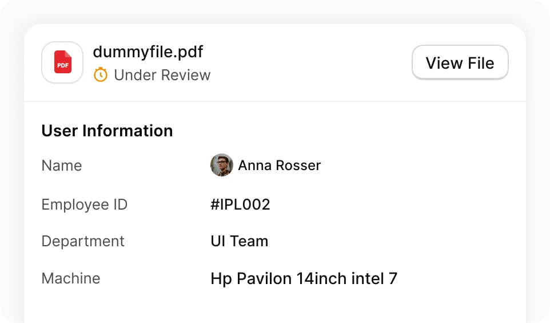Click Anna Rosser's avatar photo

coord(222,165)
